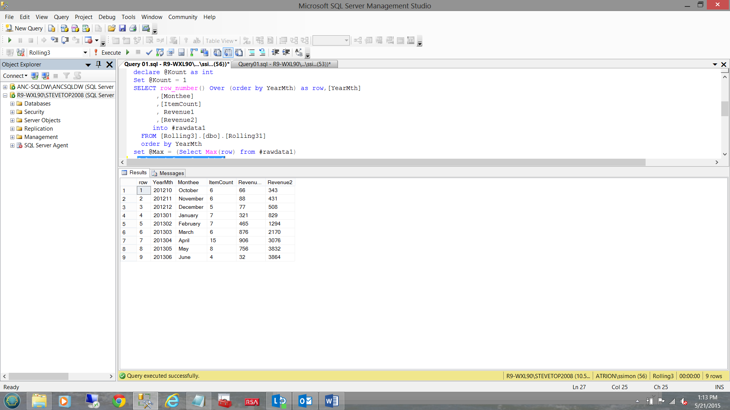Click the Activity Monitor toolbar icon
The image size is (730, 410).
[x=146, y=28]
